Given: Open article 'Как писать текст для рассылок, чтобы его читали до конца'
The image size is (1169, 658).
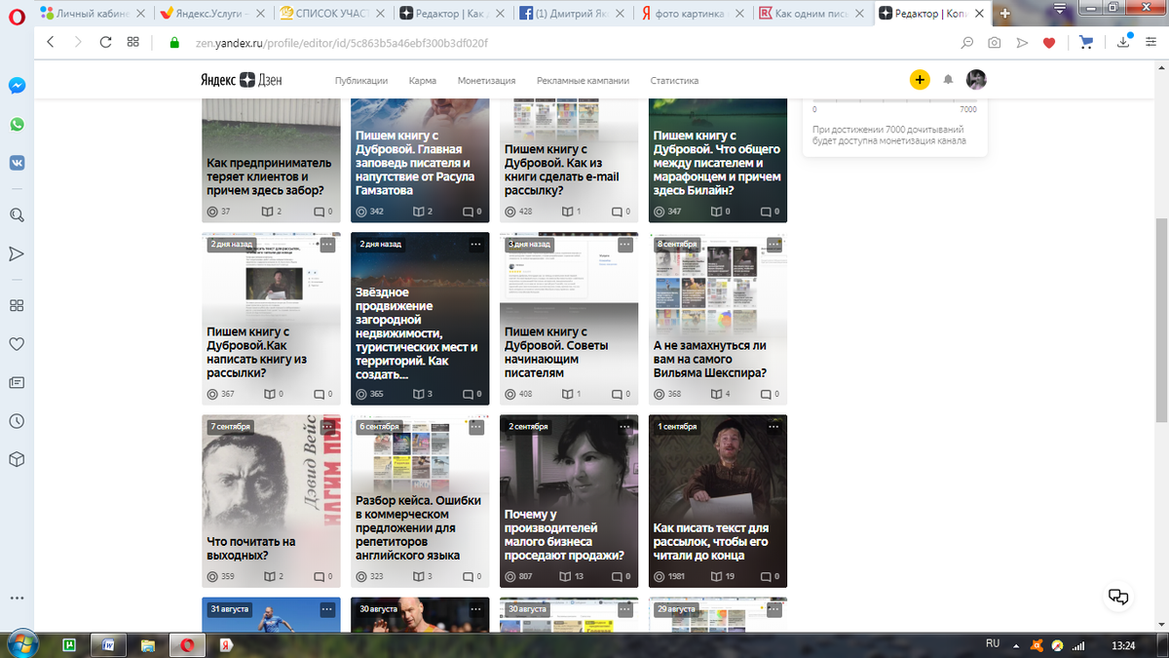Looking at the screenshot, I should 711,541.
